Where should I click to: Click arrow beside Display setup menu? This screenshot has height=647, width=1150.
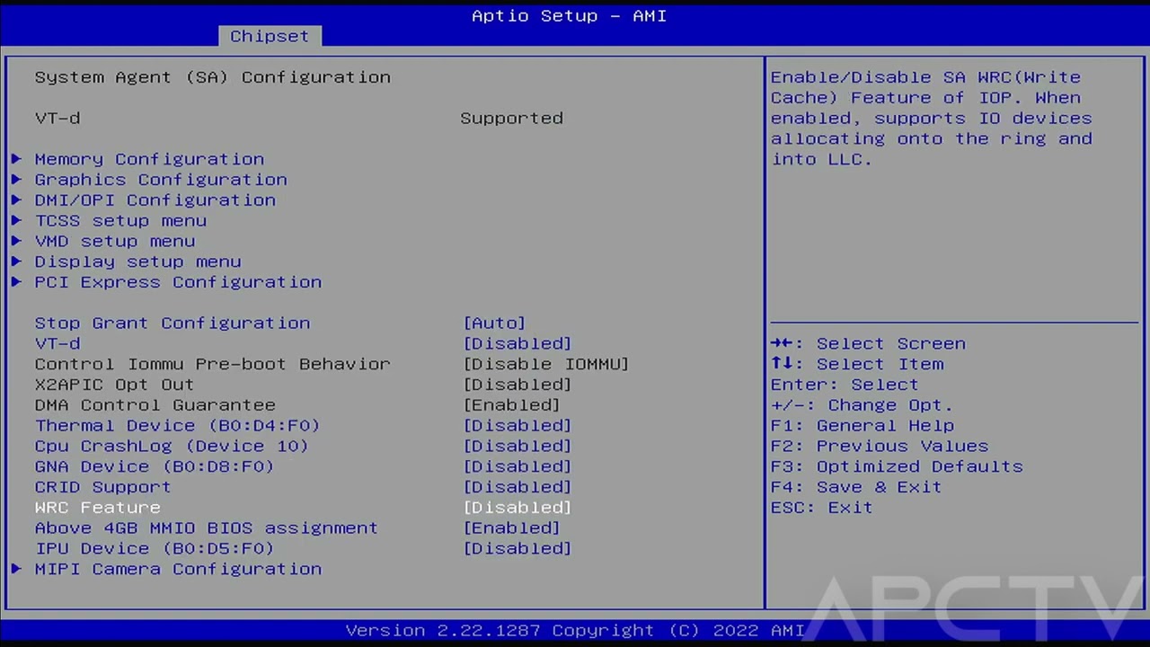pyautogui.click(x=17, y=261)
